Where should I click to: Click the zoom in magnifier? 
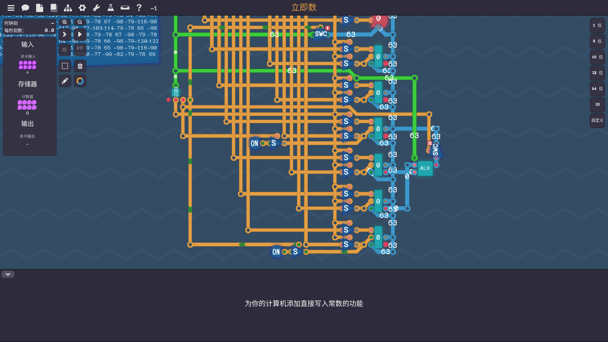click(65, 22)
